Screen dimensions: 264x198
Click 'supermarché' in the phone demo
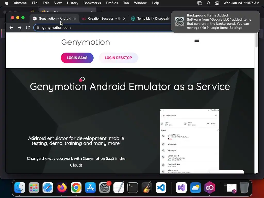point(172,144)
